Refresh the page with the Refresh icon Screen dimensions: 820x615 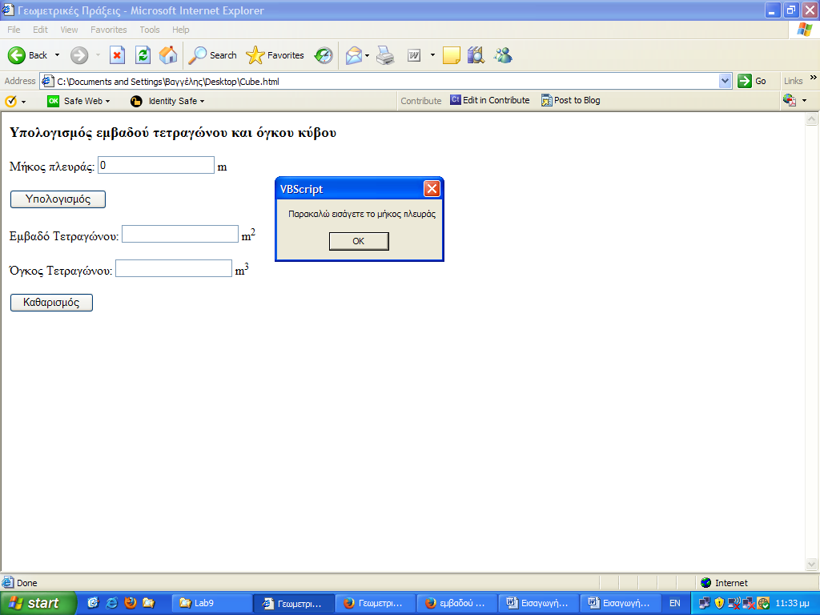click(x=143, y=55)
